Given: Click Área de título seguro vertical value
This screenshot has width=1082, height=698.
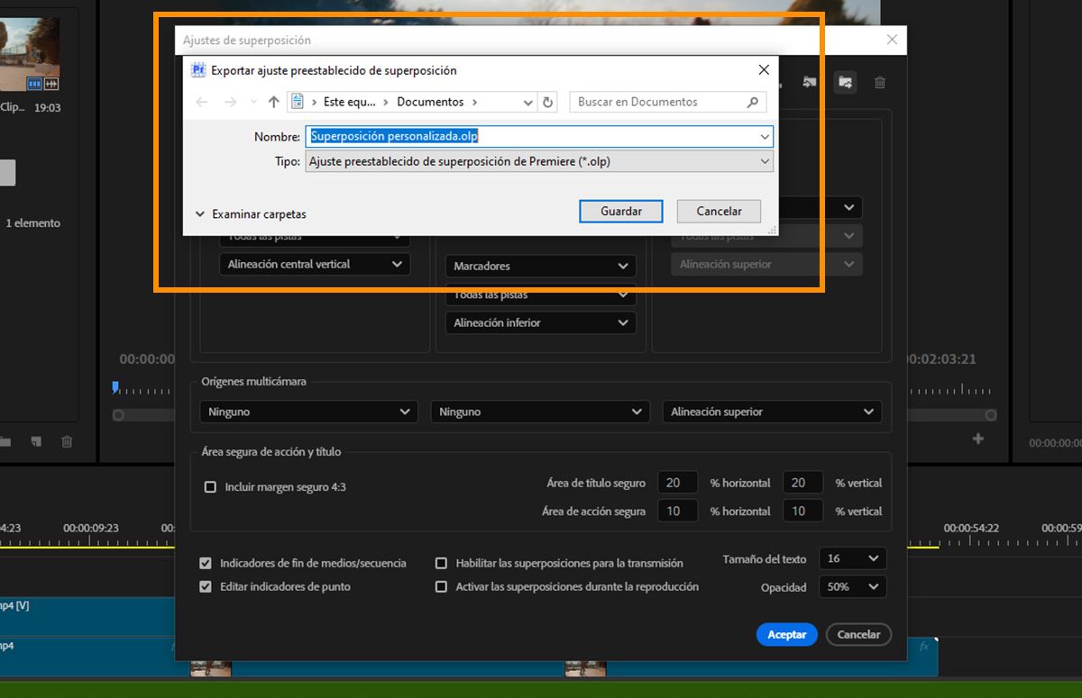Looking at the screenshot, I should (802, 483).
